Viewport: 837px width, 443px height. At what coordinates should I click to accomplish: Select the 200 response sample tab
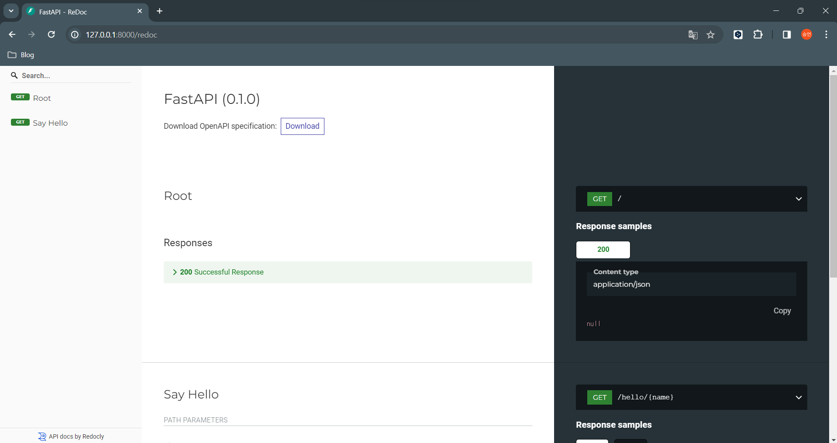click(x=603, y=250)
